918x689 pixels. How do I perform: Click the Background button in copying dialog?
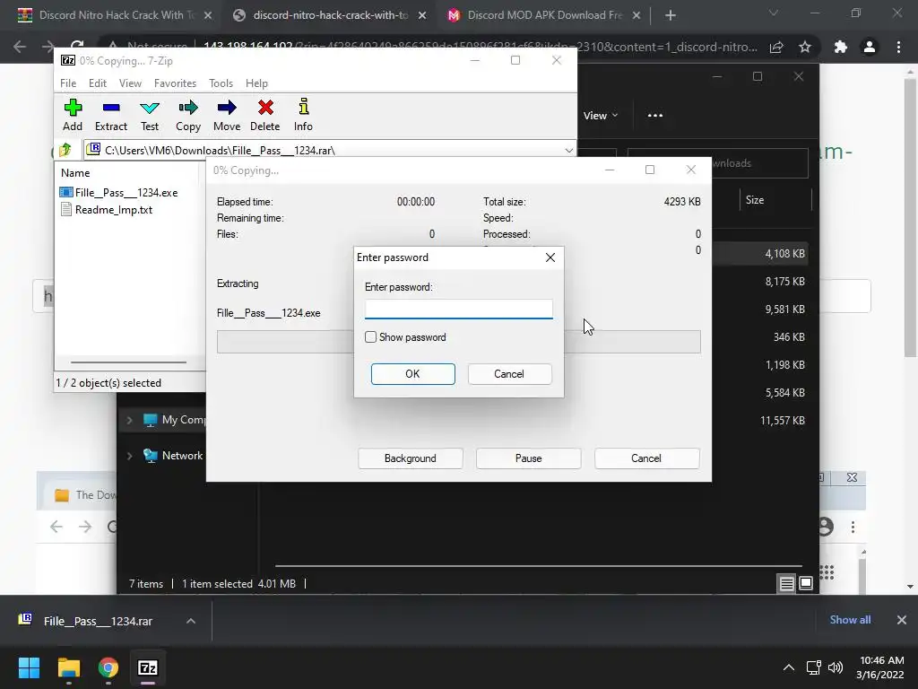tap(411, 458)
